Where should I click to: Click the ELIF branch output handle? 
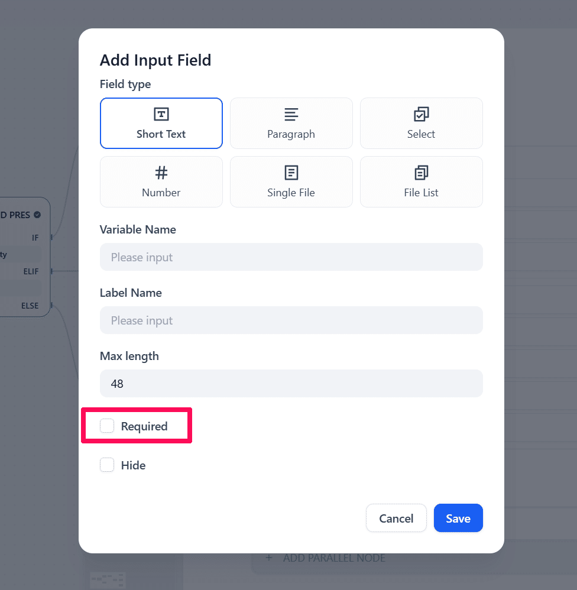[x=51, y=271]
